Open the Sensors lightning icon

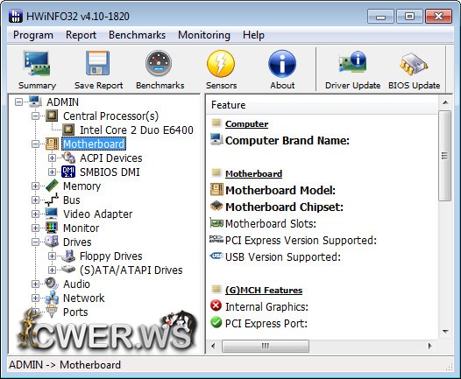(x=221, y=63)
